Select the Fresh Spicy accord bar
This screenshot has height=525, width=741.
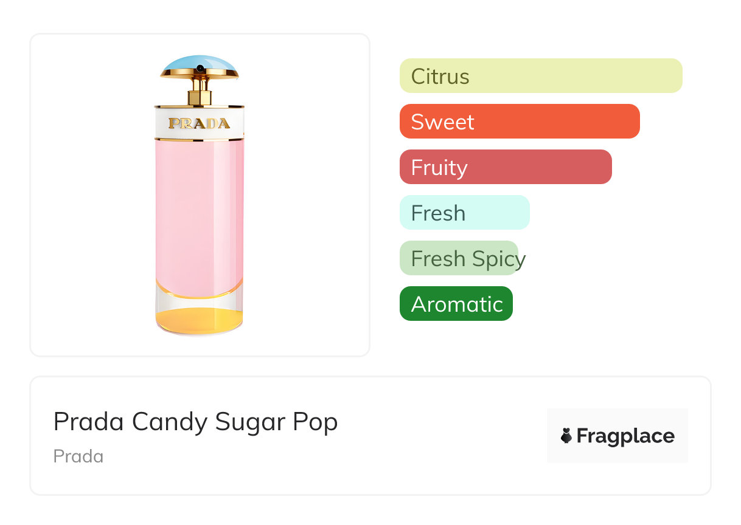[459, 258]
